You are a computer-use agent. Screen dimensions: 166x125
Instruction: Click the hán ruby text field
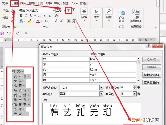click(113, 59)
